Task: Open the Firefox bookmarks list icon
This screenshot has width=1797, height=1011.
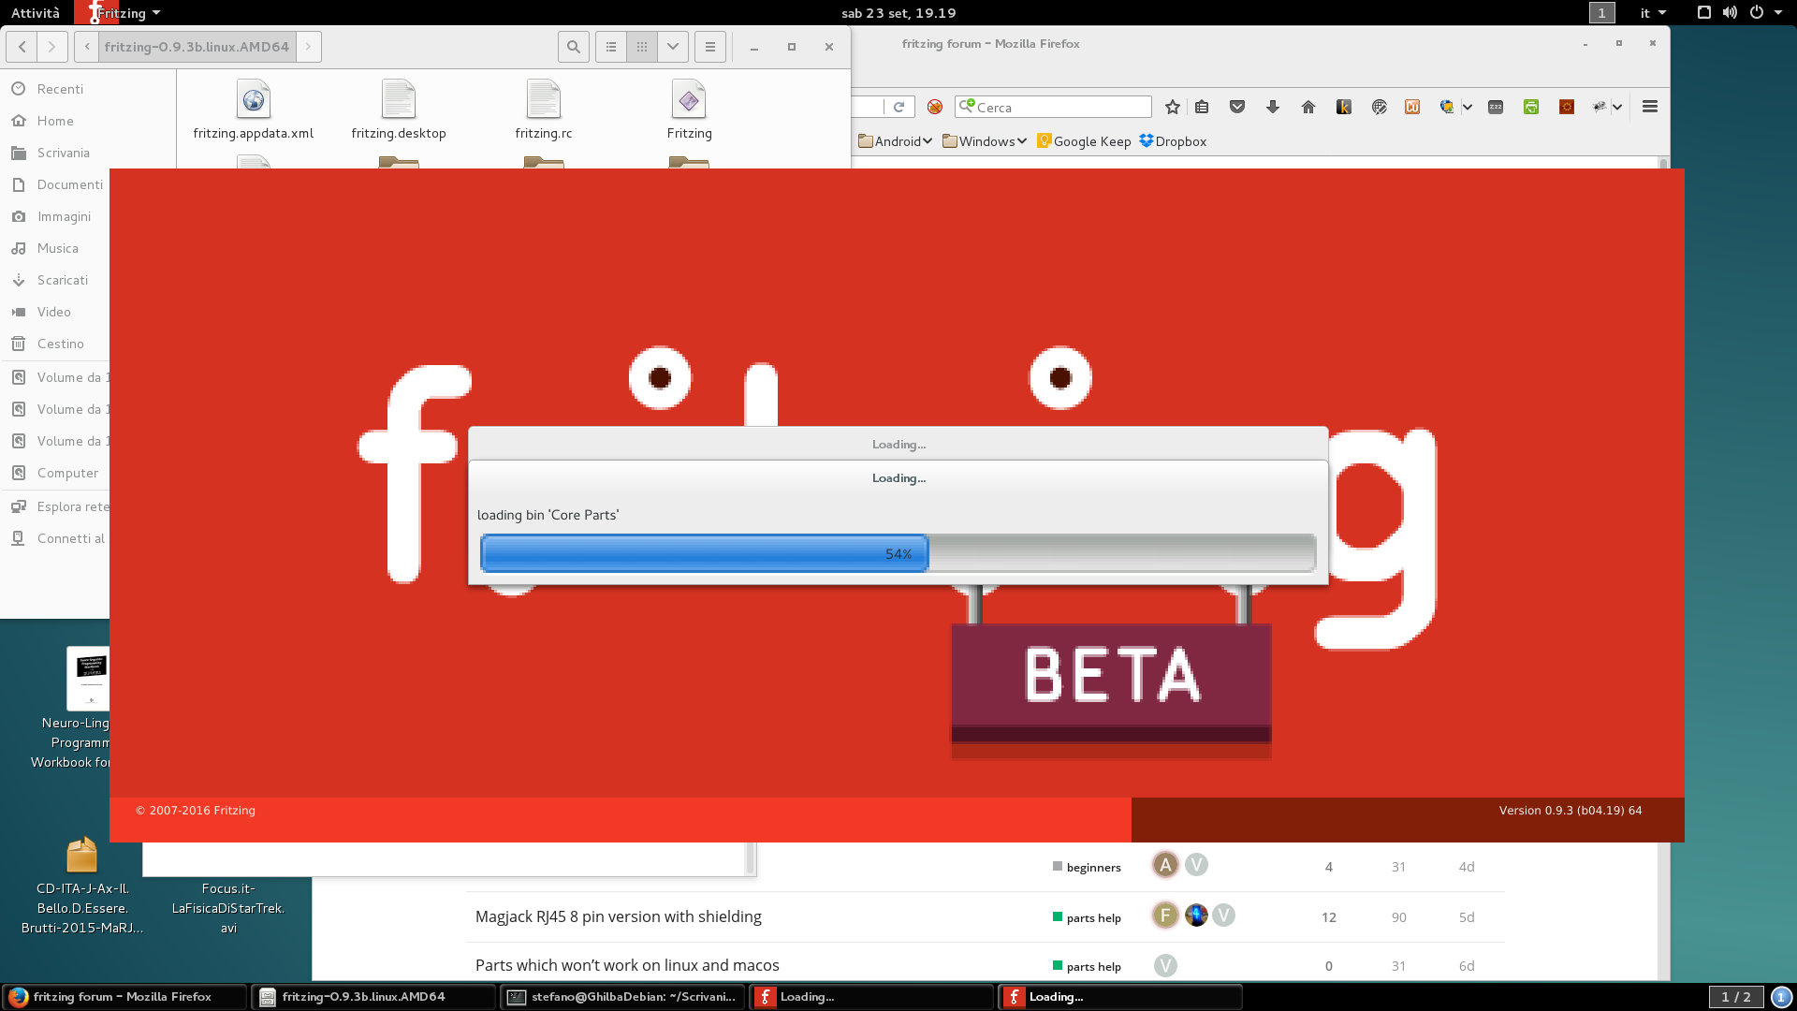Action: pyautogui.click(x=1202, y=107)
